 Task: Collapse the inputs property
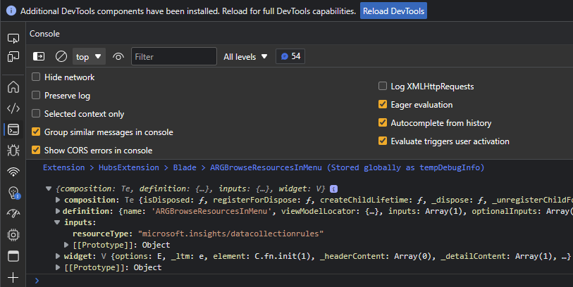(57, 222)
